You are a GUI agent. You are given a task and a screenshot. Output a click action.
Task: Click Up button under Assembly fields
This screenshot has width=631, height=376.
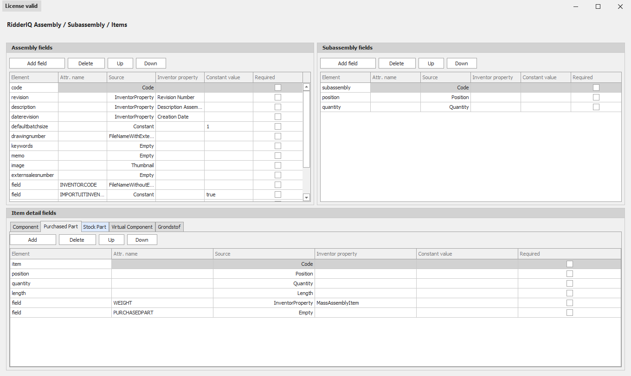click(120, 63)
